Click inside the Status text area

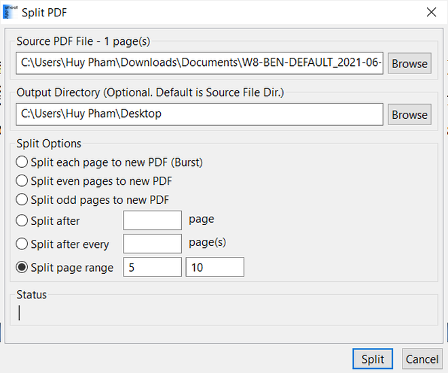[224, 313]
